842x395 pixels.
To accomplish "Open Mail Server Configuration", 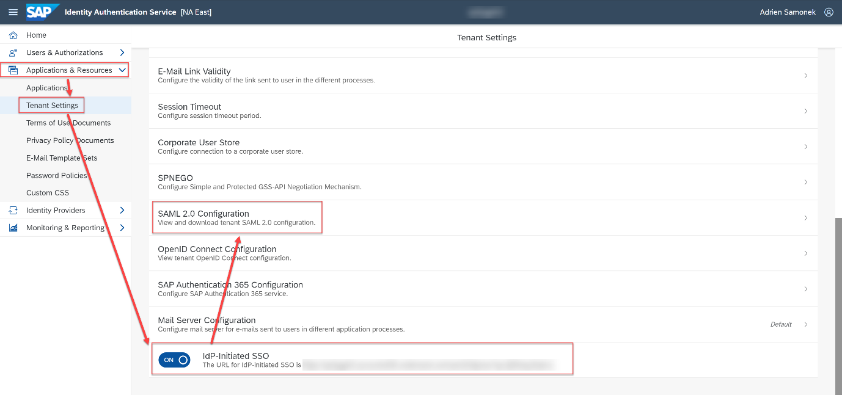I will [x=483, y=324].
